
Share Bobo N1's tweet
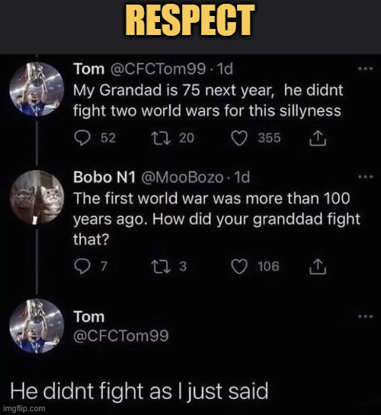click(x=318, y=267)
